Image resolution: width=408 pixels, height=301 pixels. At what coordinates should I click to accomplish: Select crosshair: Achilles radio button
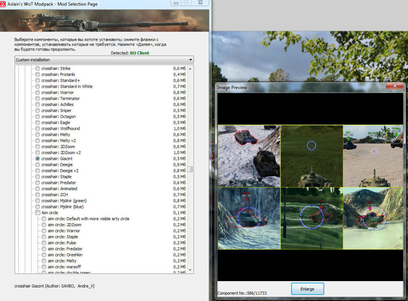[x=37, y=104]
